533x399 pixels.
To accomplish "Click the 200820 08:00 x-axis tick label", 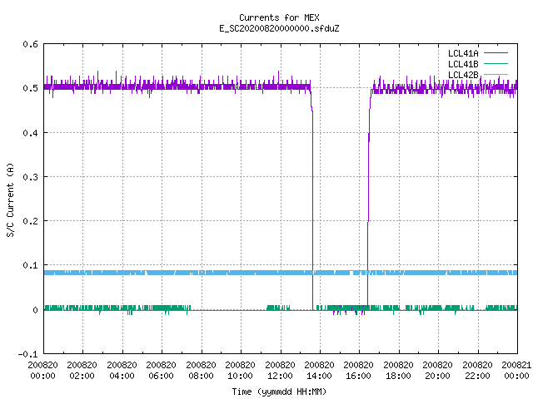I will pos(201,371).
